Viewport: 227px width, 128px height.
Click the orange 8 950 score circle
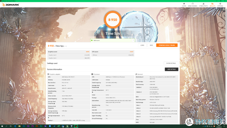(112, 20)
